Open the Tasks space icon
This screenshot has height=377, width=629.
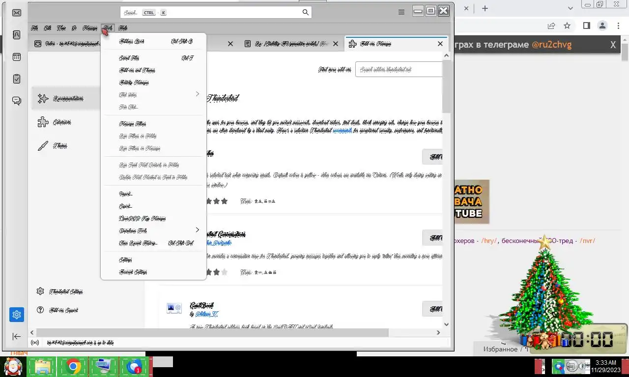[17, 79]
